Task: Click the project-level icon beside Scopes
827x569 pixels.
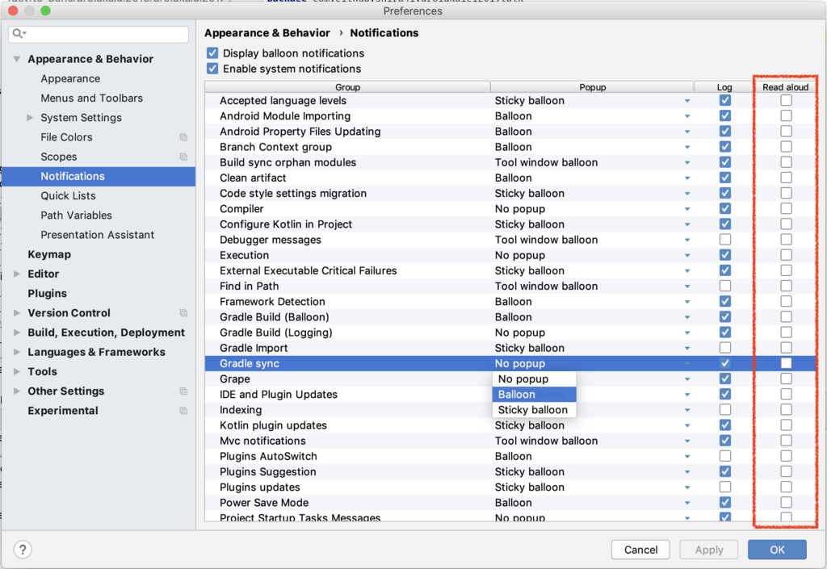Action: coord(183,157)
